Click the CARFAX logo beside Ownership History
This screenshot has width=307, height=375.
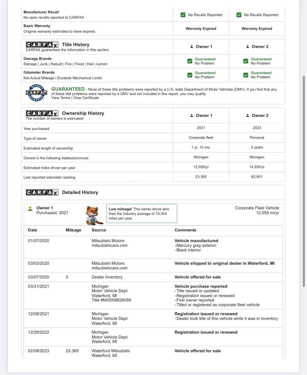(42, 113)
